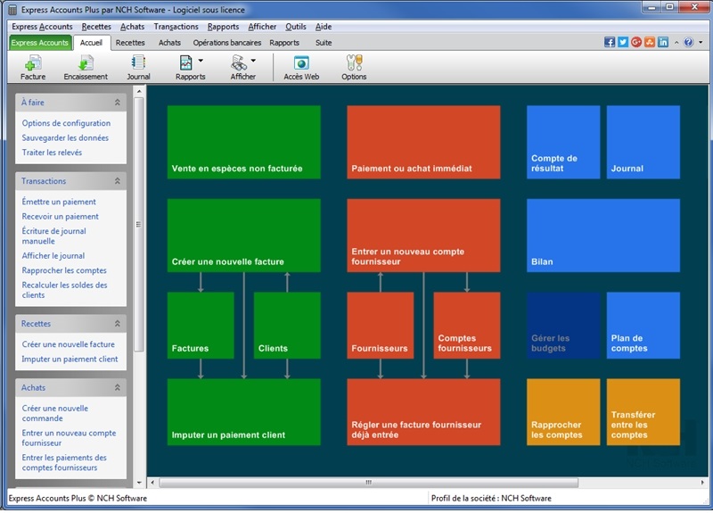Click the green Créer une nouvelle facture tile

tap(243, 236)
